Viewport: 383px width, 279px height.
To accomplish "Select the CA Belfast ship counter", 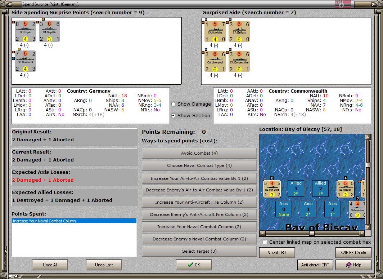I will [x=239, y=32].
